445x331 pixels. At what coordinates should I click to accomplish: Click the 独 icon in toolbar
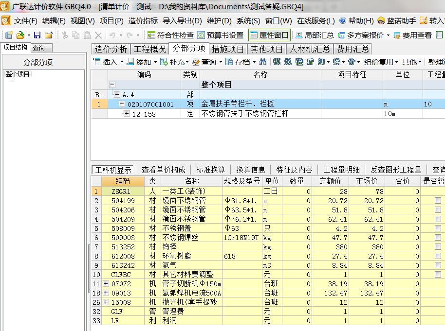click(x=321, y=62)
